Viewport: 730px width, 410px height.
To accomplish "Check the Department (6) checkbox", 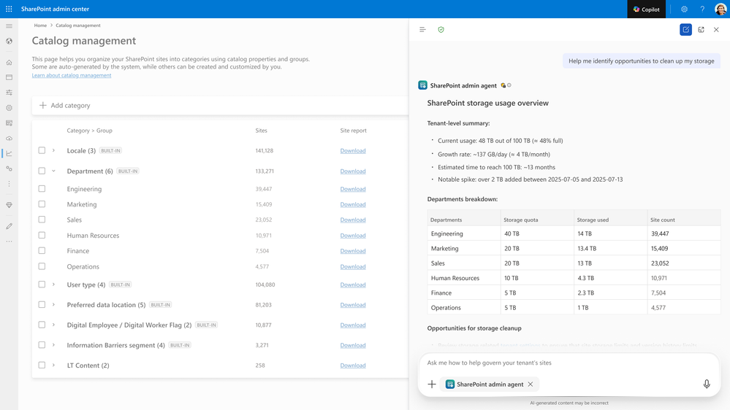I will (42, 171).
